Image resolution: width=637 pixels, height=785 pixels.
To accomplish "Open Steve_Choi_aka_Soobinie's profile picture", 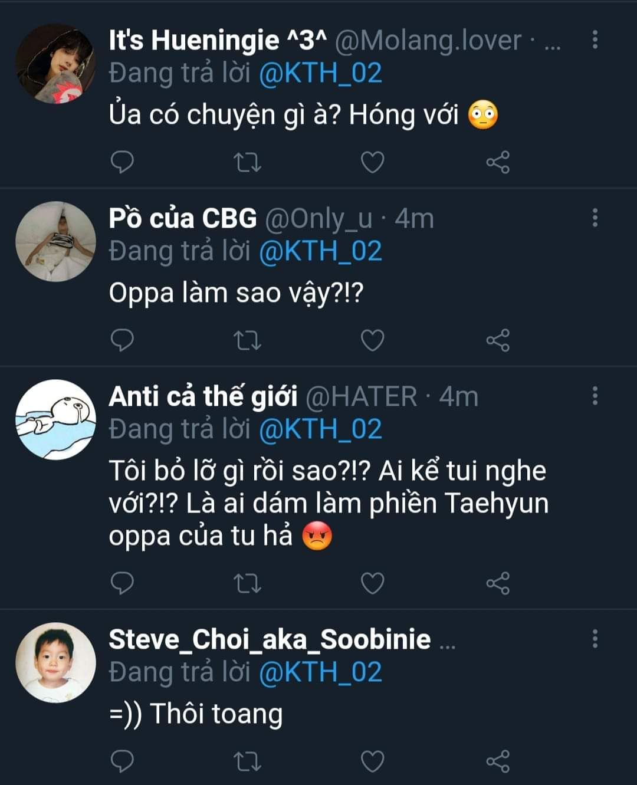I will pyautogui.click(x=55, y=662).
